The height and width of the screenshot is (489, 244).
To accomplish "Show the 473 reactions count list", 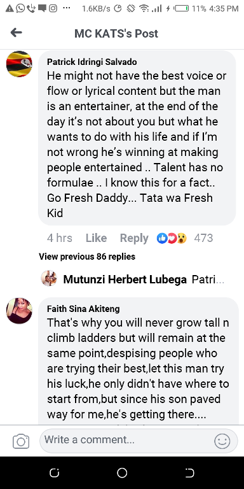I will tap(203, 238).
